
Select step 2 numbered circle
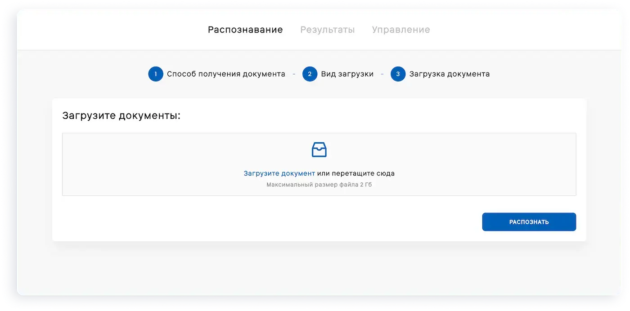click(310, 74)
